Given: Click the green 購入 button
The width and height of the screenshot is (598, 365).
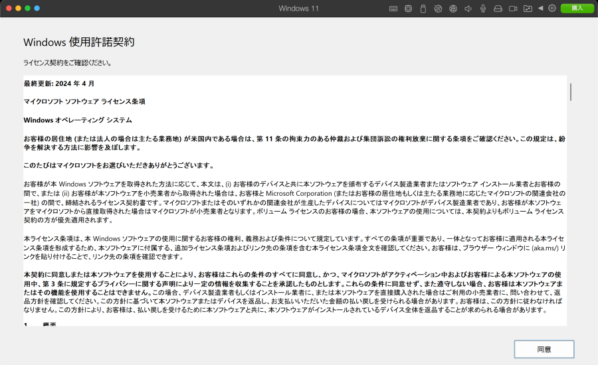Looking at the screenshot, I should click(577, 8).
